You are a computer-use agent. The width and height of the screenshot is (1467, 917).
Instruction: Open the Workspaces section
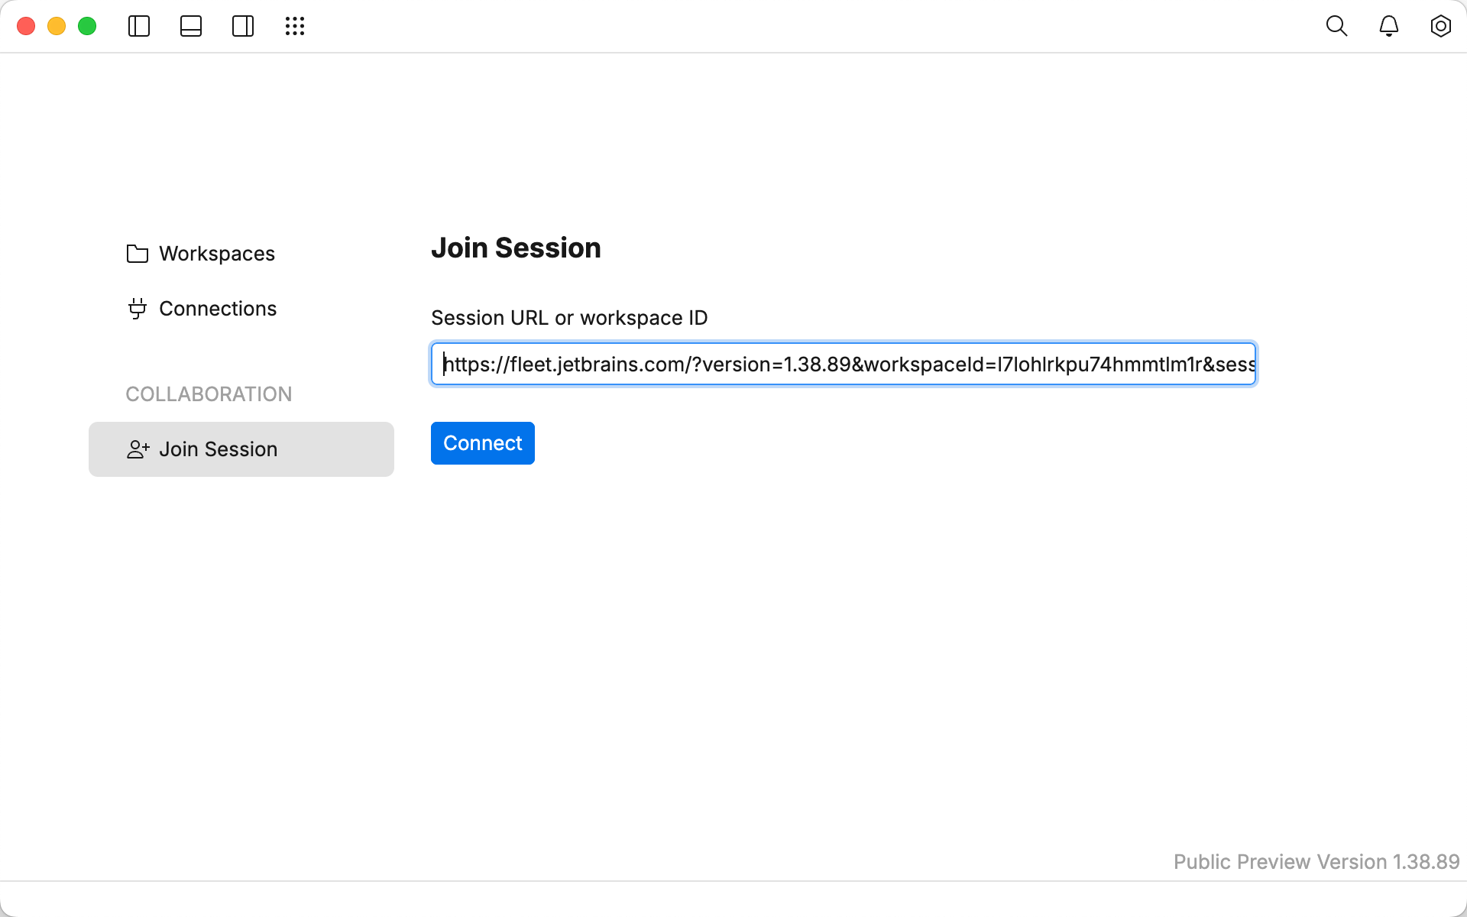coord(217,254)
